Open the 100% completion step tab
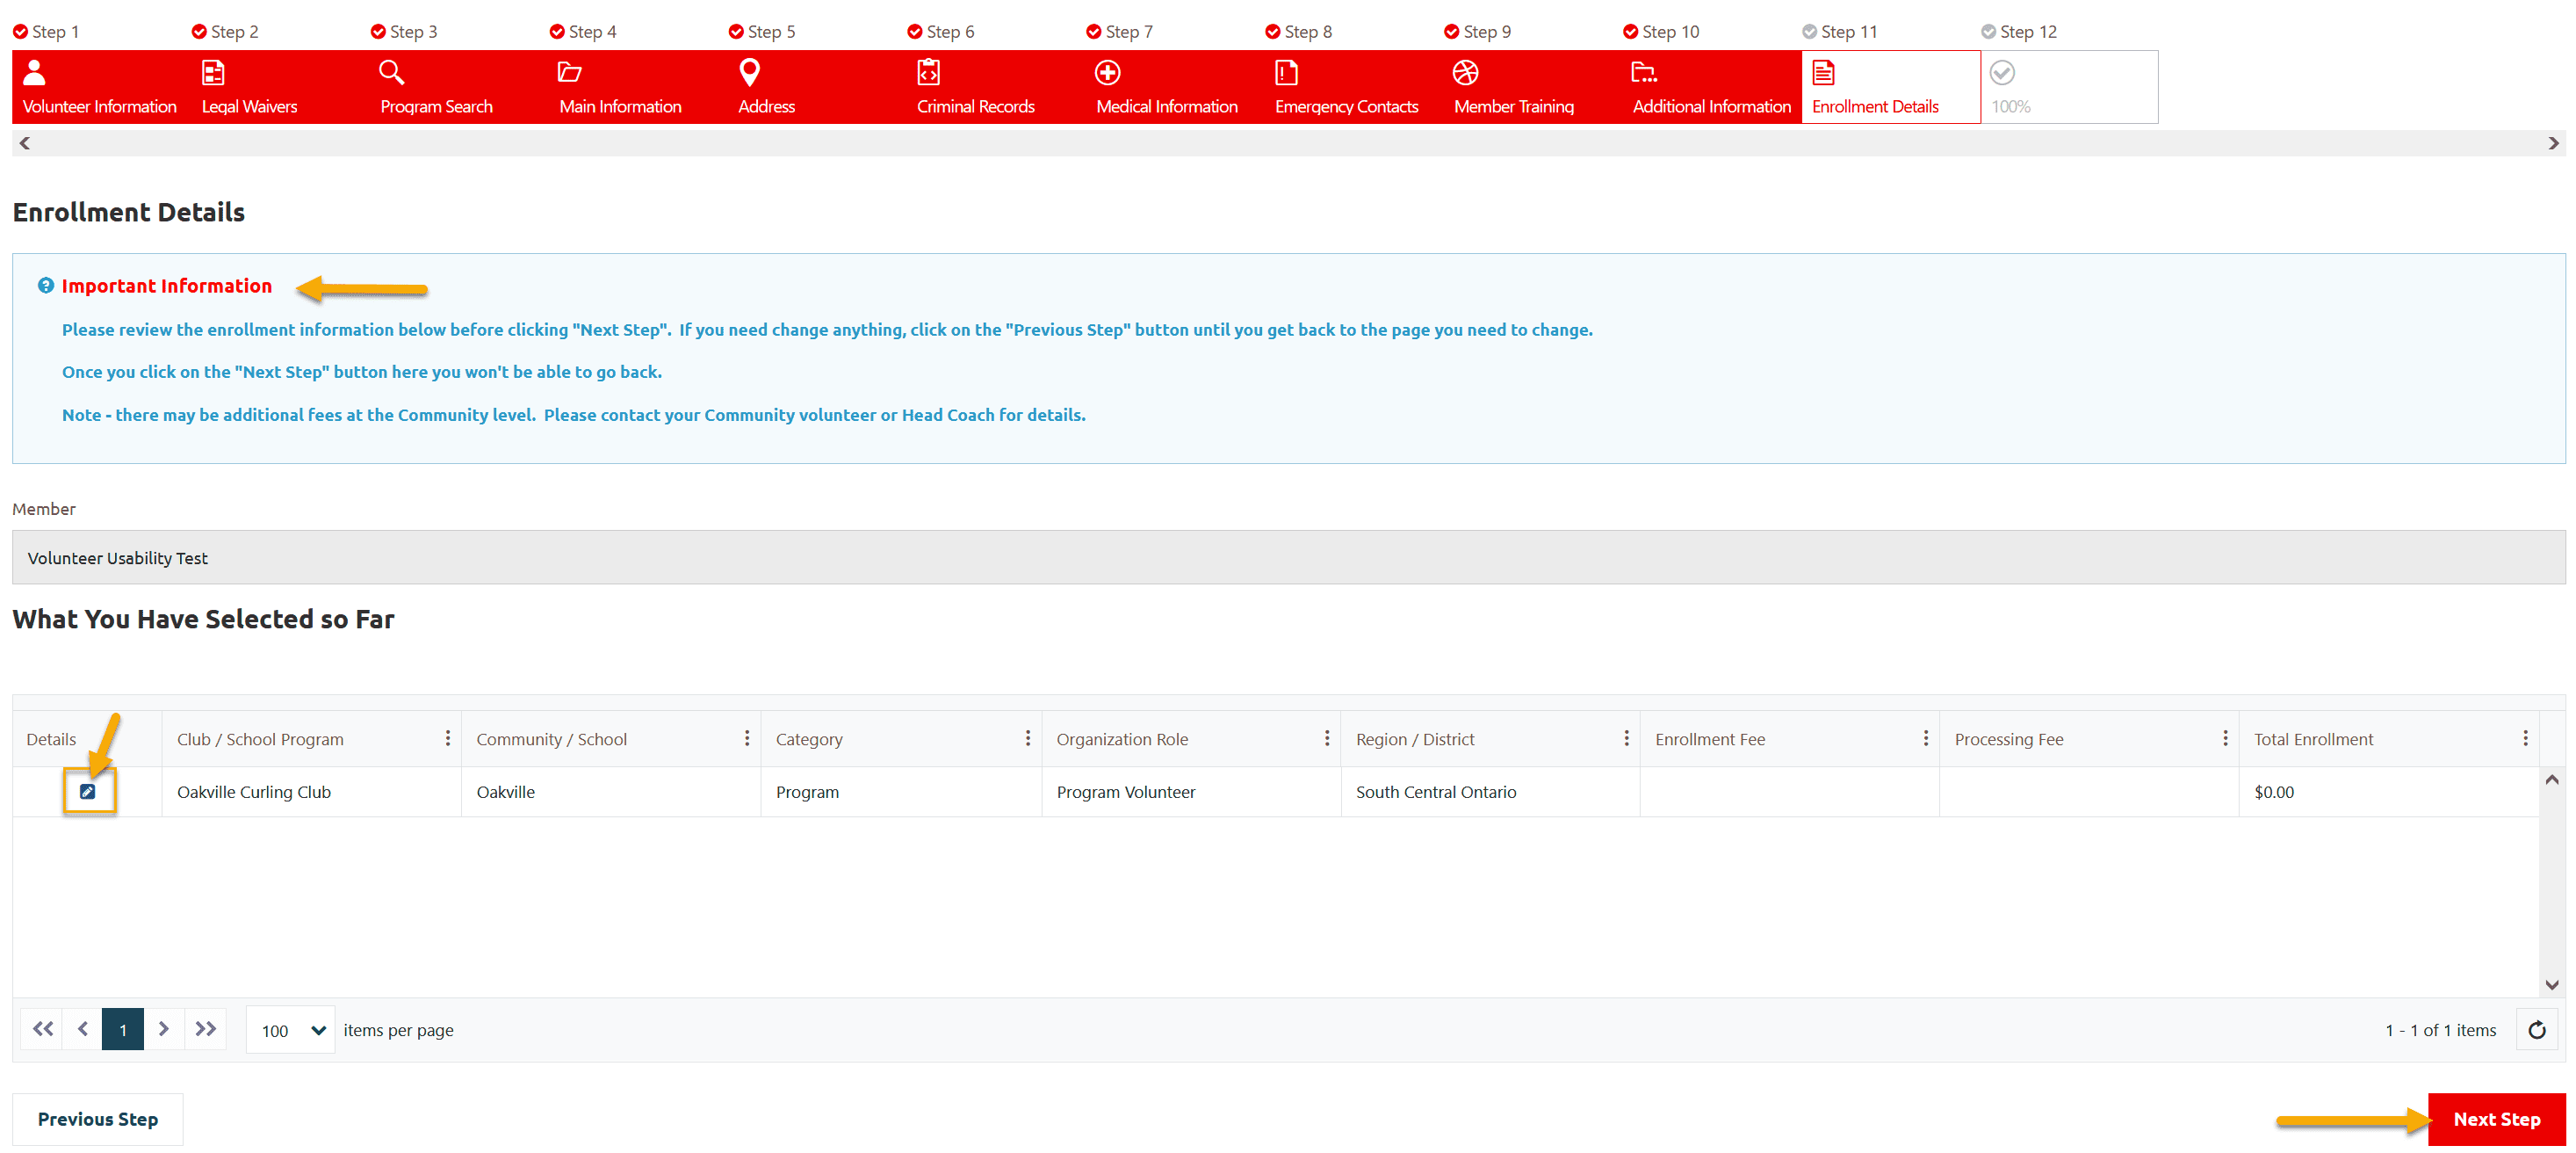This screenshot has width=2576, height=1153. pyautogui.click(x=2069, y=87)
